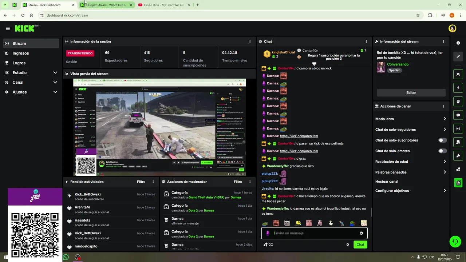Open Información del stream options menu
This screenshot has width=466, height=262.
tap(443, 41)
